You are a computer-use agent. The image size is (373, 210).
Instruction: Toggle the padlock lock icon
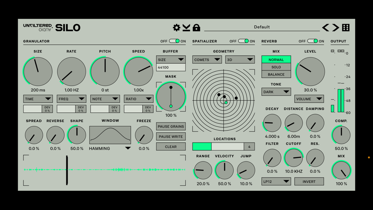click(x=196, y=28)
